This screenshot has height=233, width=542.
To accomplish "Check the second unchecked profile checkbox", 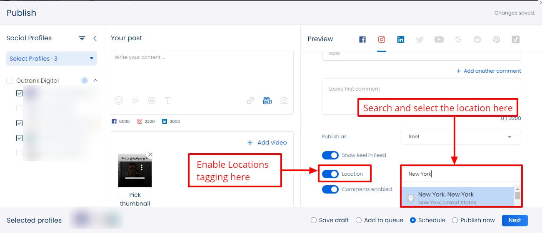I will pos(19,108).
